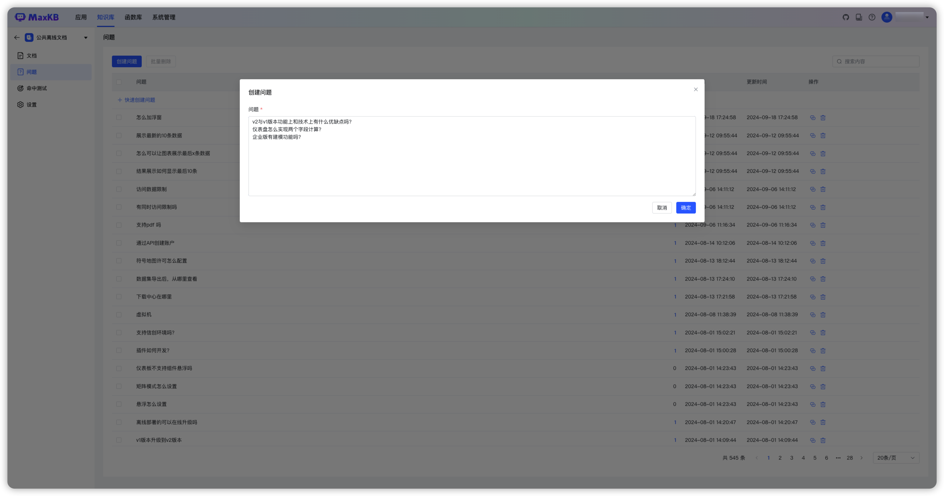
Task: Expand the 公共离线文档 knowledge base dropdown
Action: tap(86, 38)
